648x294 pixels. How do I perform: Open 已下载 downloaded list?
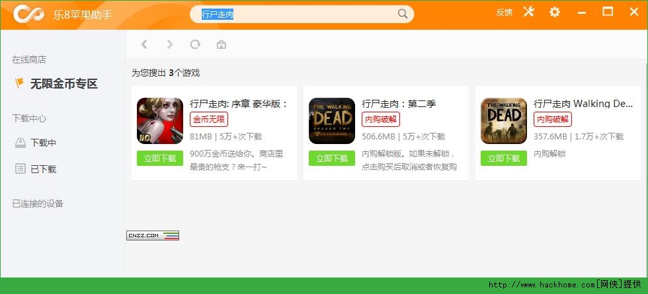43,168
